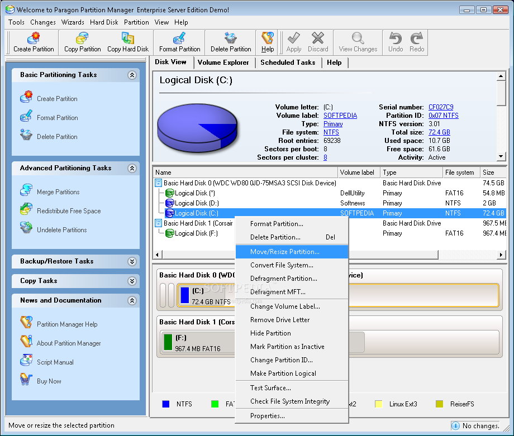The height and width of the screenshot is (436, 514).
Task: Expand the Backup/Restore Tasks panel
Action: 132,261
